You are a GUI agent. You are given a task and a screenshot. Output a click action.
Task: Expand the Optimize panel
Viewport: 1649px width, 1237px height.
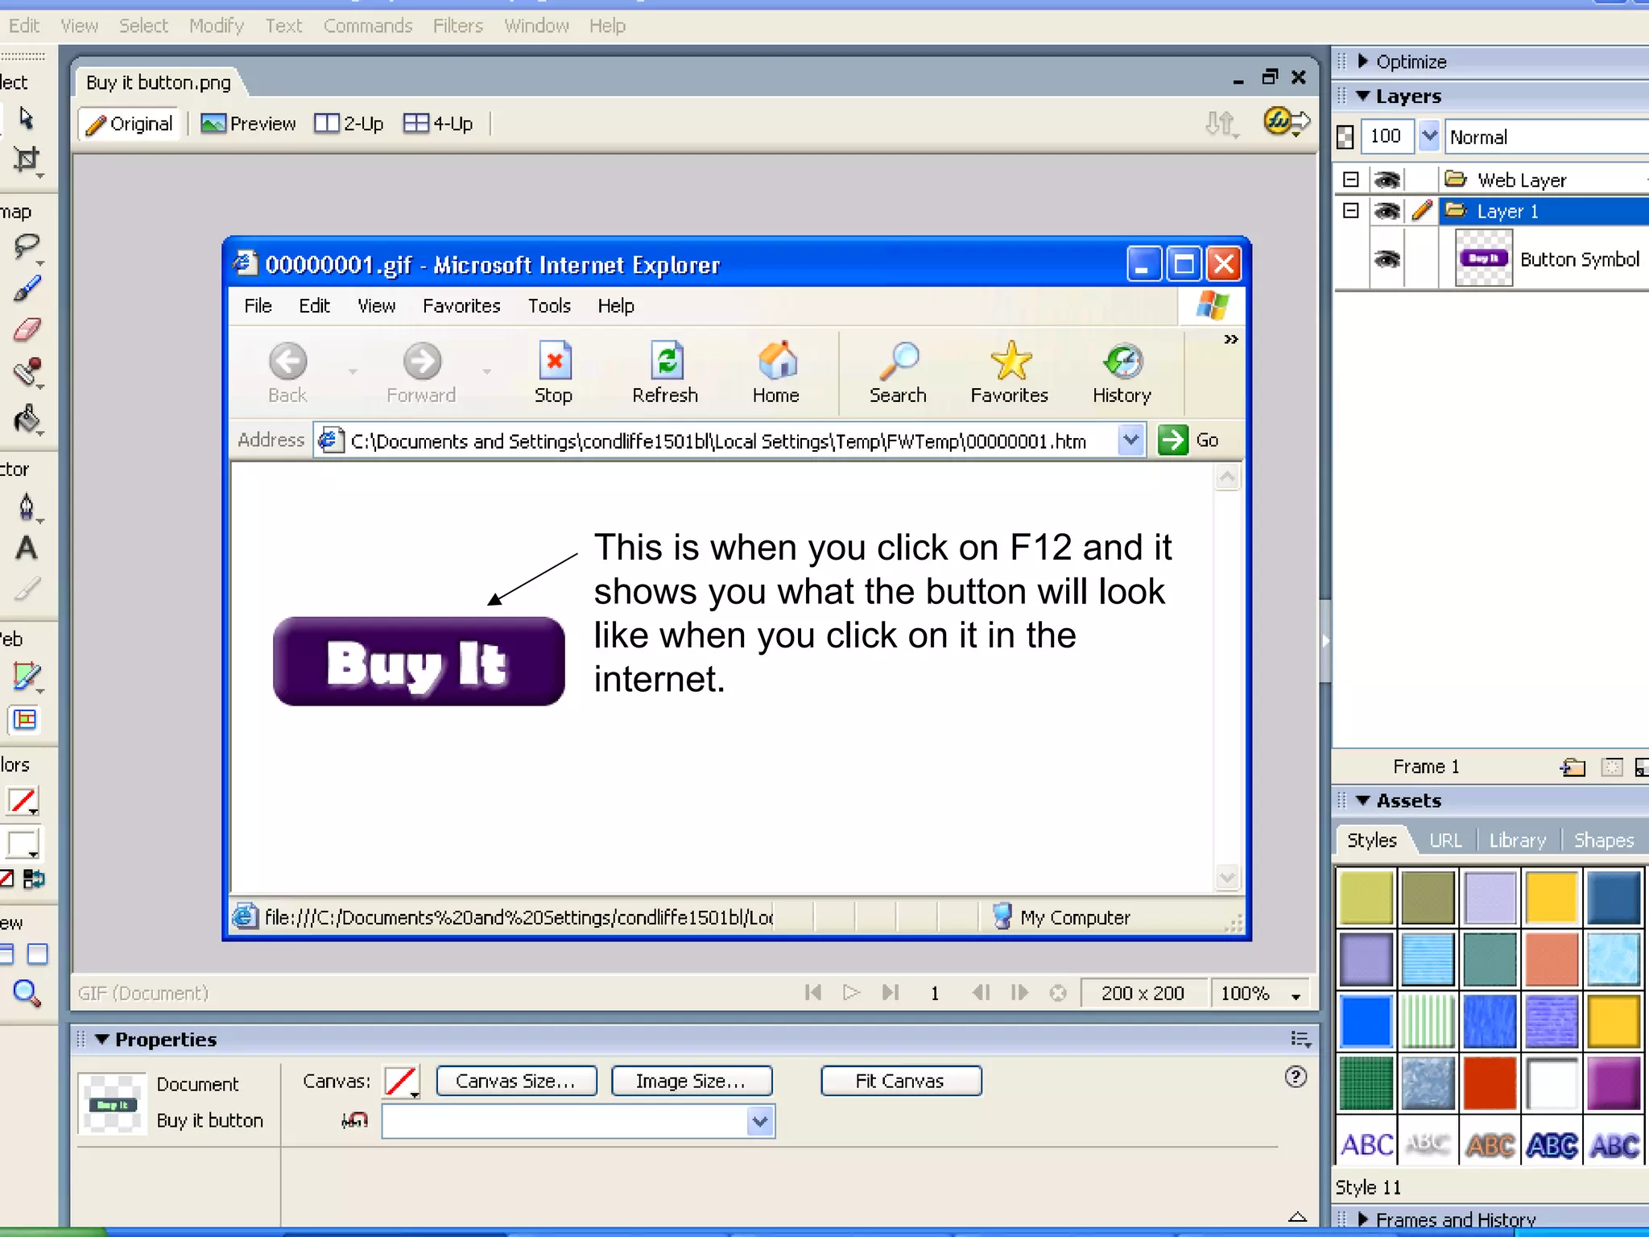[x=1363, y=61]
